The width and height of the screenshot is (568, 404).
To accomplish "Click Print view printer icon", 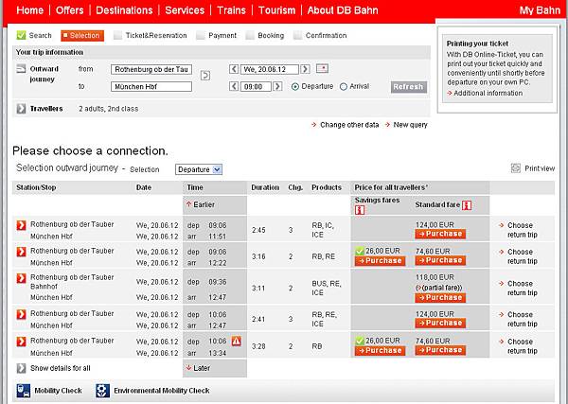I will [516, 168].
